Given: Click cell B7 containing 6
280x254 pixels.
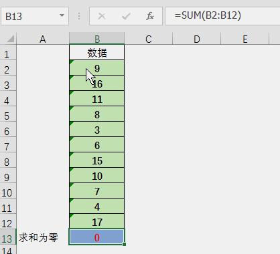Looking at the screenshot, I should 97,145.
